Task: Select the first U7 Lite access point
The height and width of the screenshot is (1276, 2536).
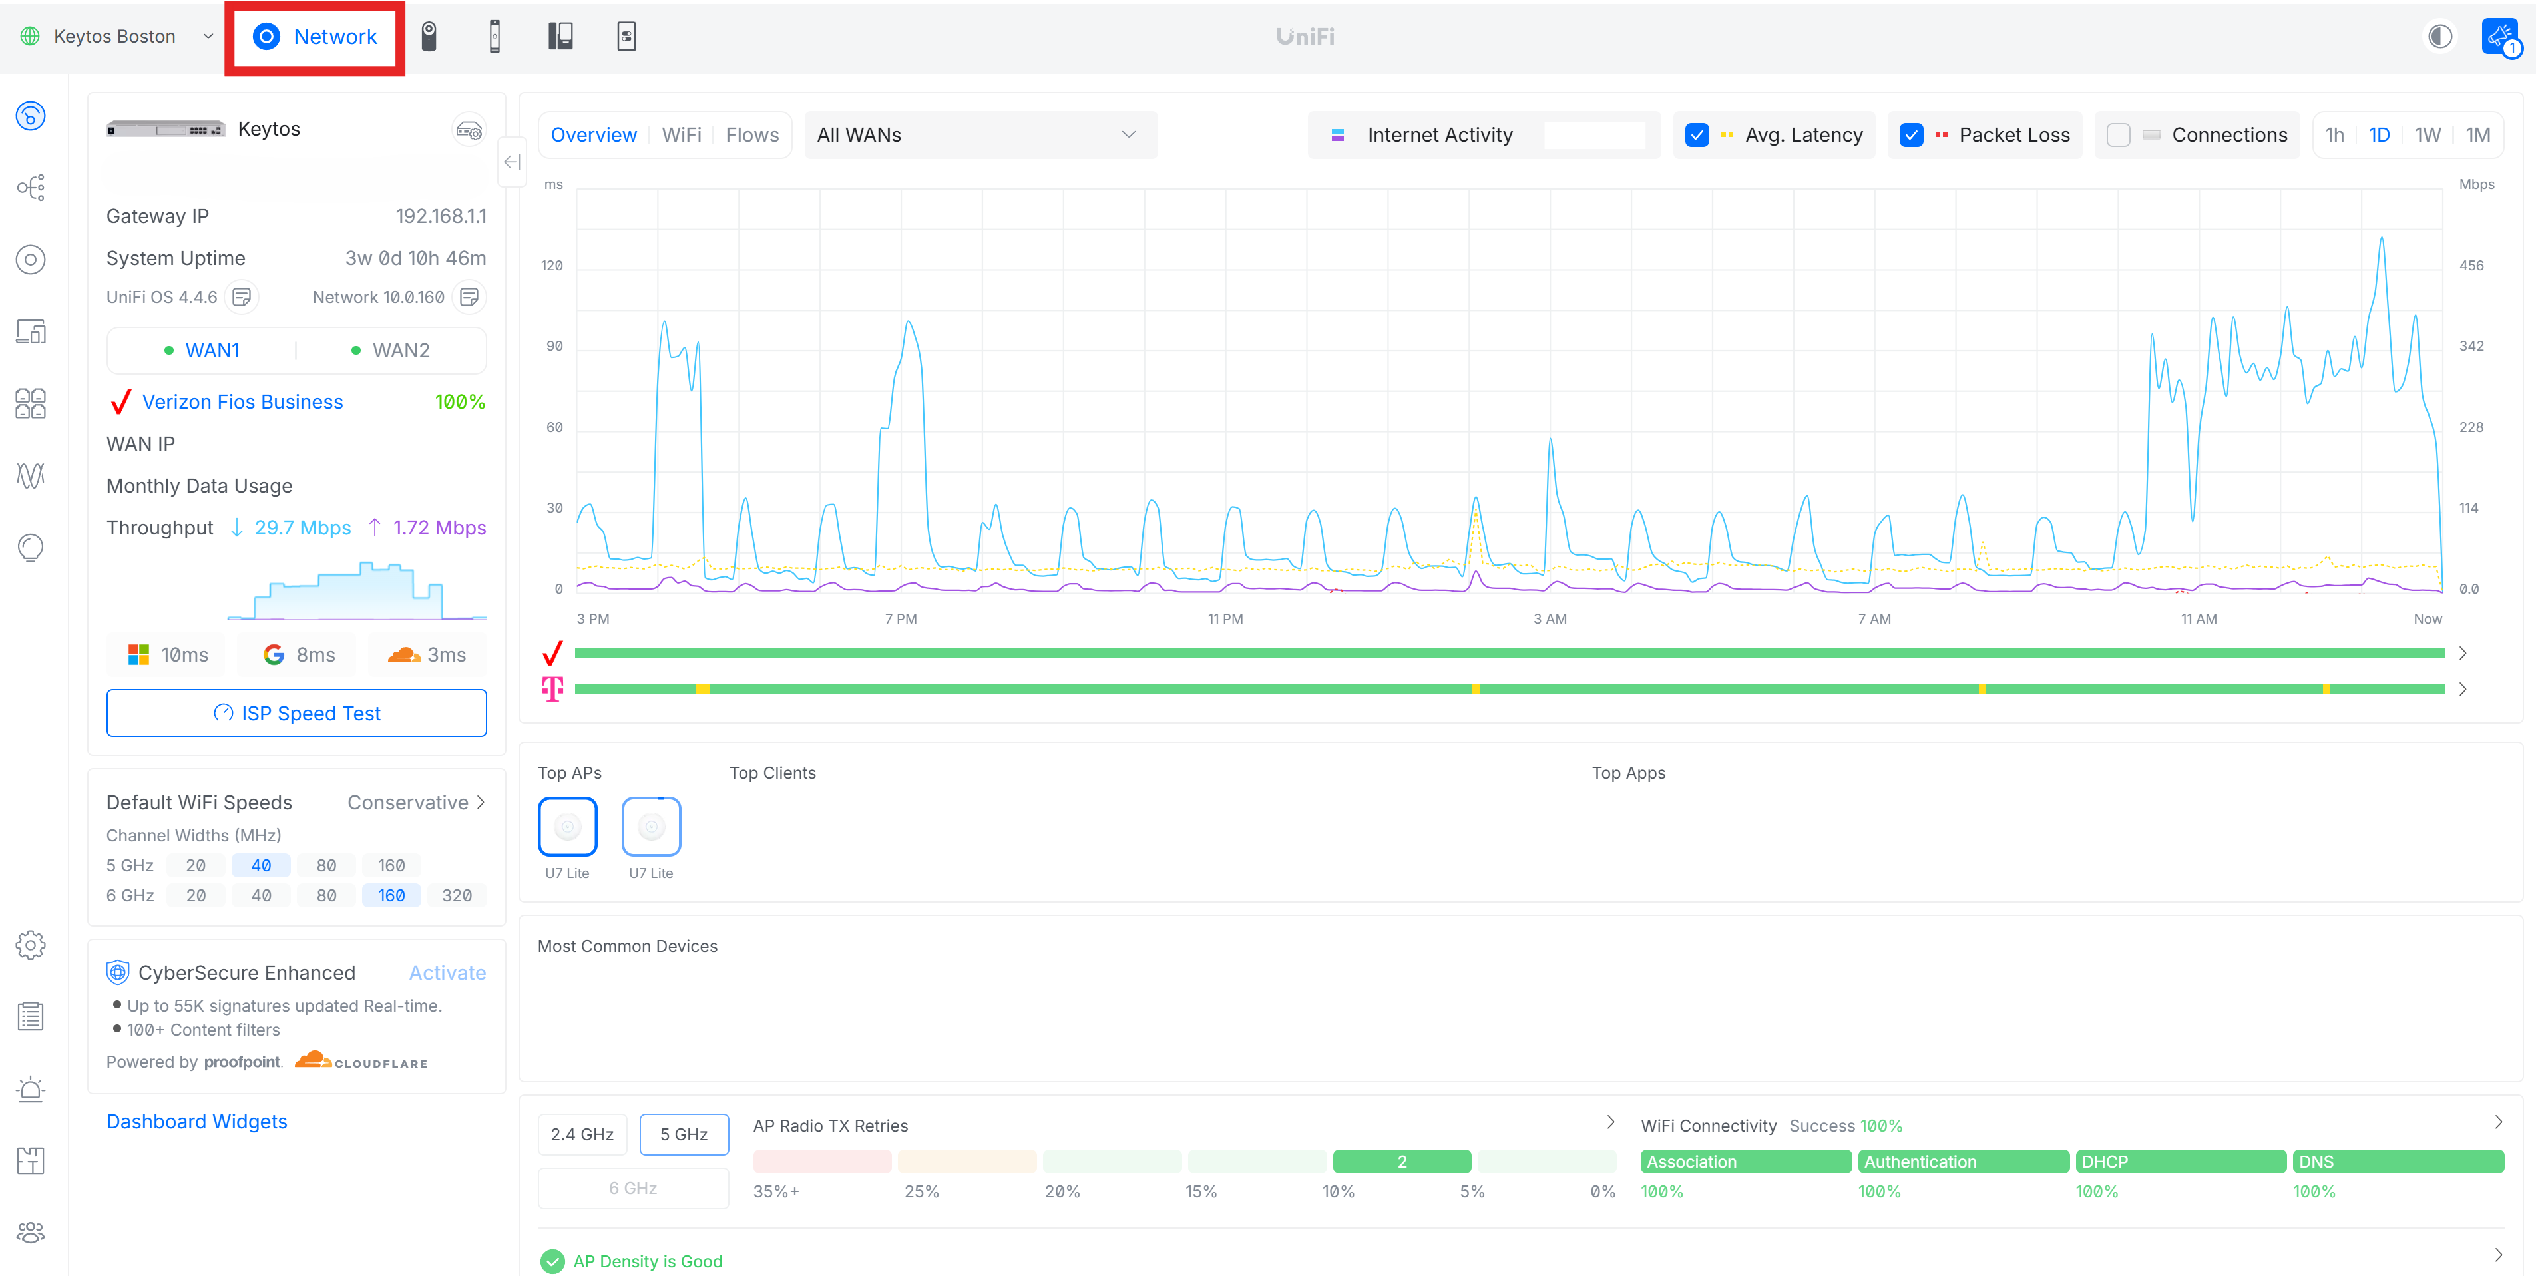Action: (x=567, y=827)
